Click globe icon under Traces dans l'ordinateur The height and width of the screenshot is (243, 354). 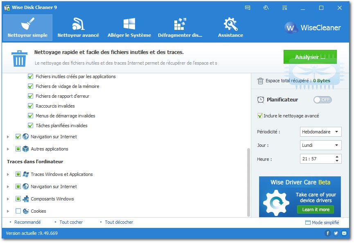click(x=25, y=187)
